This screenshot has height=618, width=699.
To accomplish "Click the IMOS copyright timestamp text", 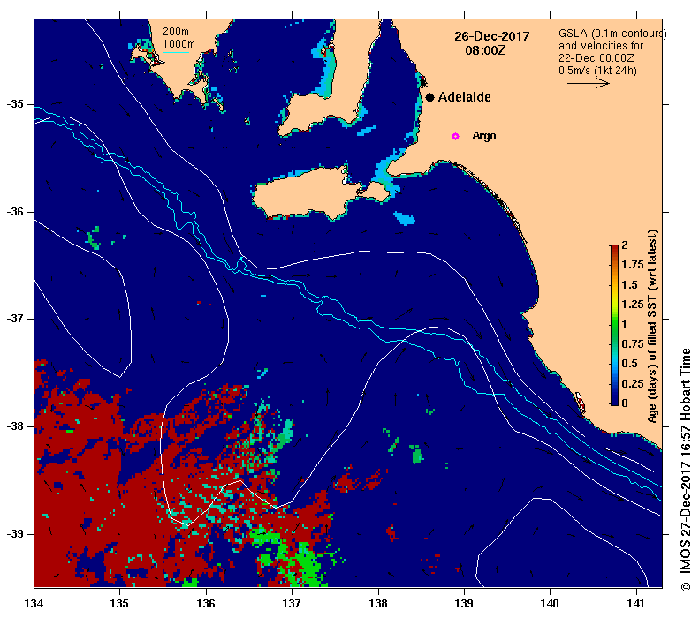I will pos(685,470).
